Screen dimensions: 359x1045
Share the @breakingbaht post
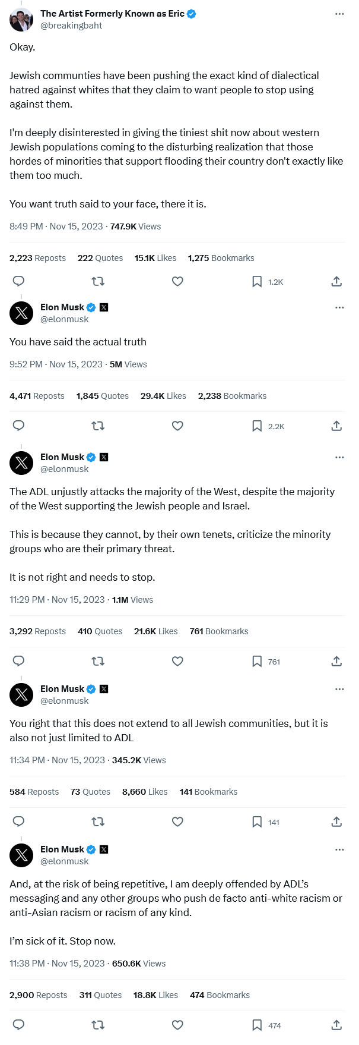[x=336, y=281]
